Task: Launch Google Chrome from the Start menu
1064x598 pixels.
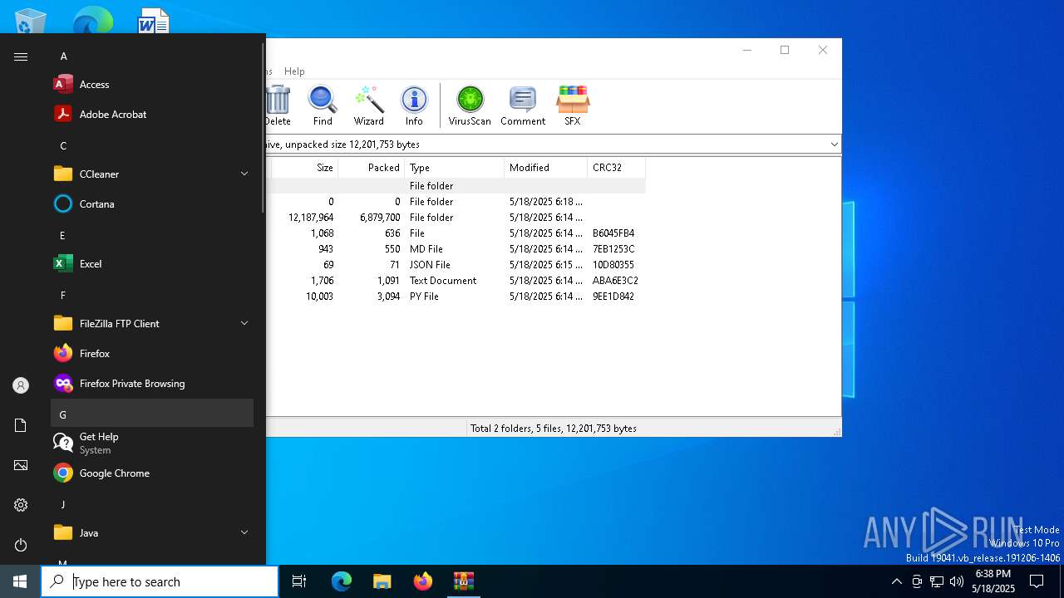Action: point(152,473)
